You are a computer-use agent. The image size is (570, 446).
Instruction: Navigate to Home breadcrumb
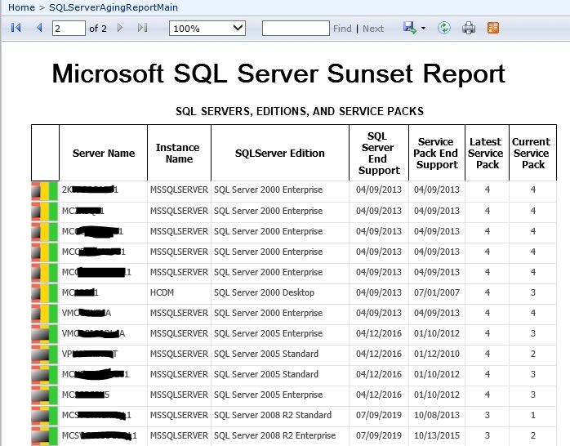(x=21, y=7)
